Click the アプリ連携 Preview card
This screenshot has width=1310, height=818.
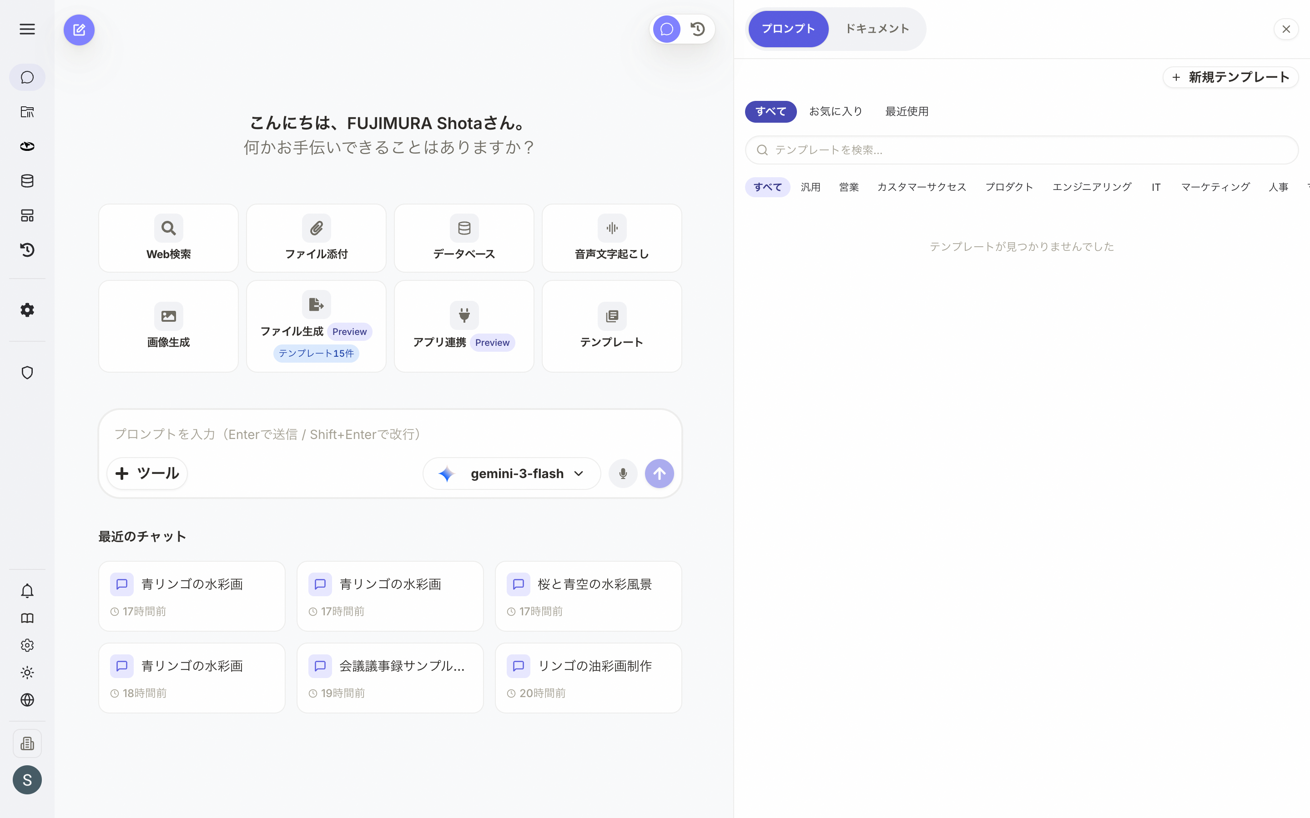pyautogui.click(x=464, y=326)
